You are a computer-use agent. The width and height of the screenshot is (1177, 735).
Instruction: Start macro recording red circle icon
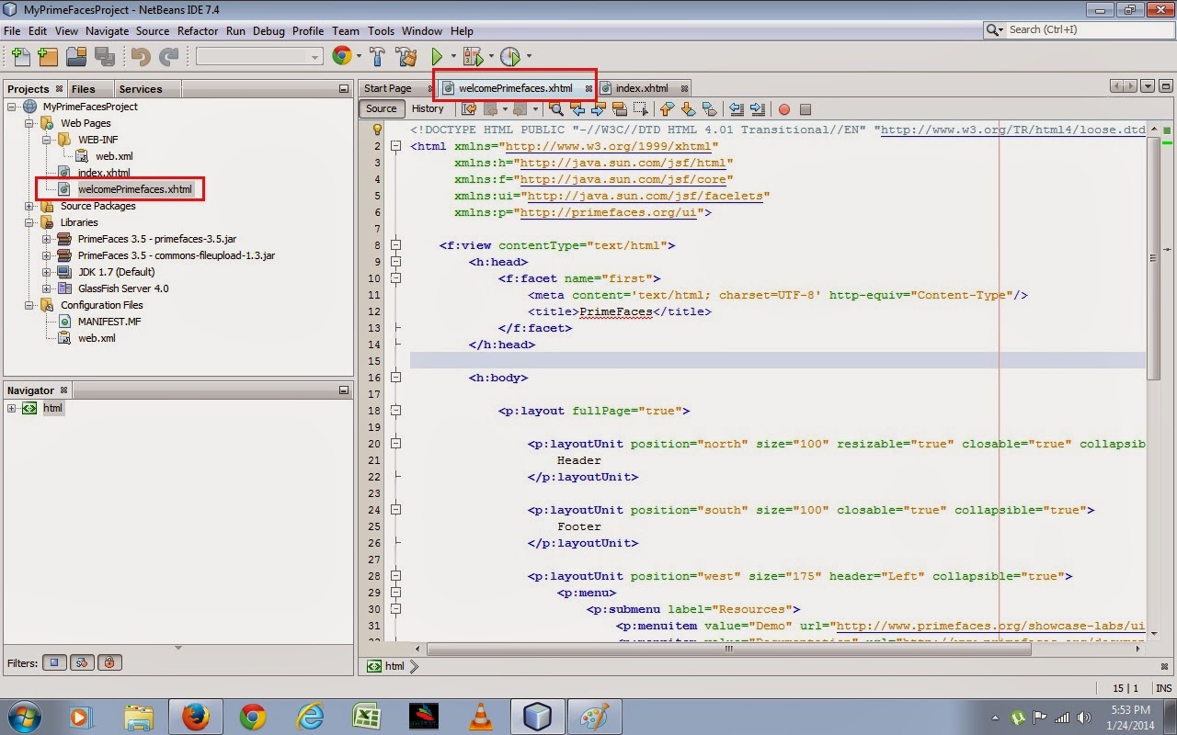(x=784, y=109)
